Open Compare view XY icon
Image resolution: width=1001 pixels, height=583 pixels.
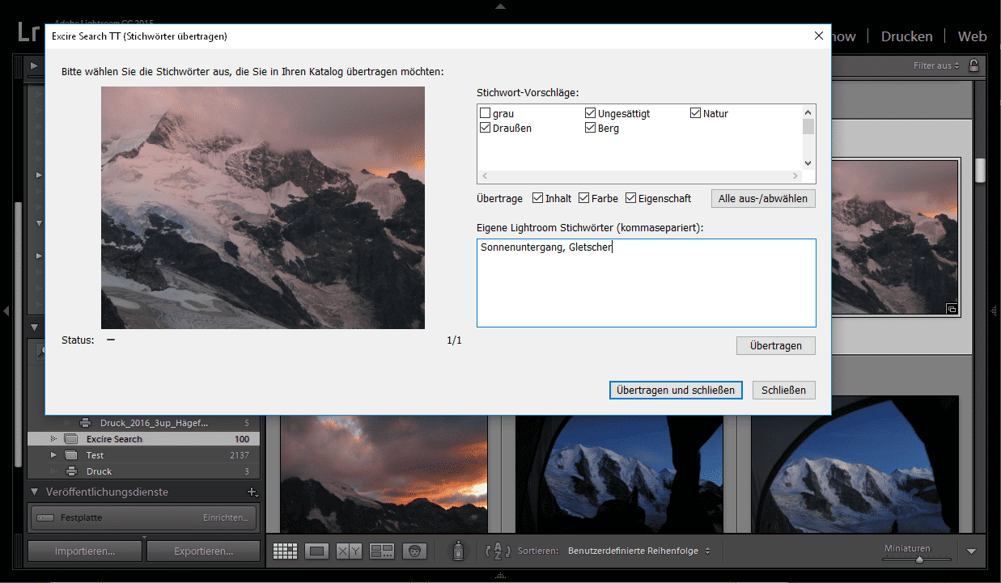tap(349, 551)
